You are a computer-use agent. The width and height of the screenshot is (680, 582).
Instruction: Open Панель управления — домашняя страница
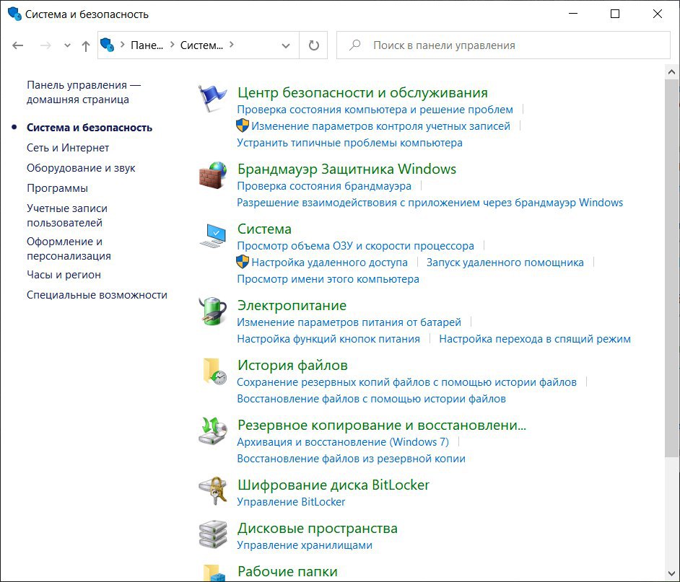pyautogui.click(x=84, y=92)
